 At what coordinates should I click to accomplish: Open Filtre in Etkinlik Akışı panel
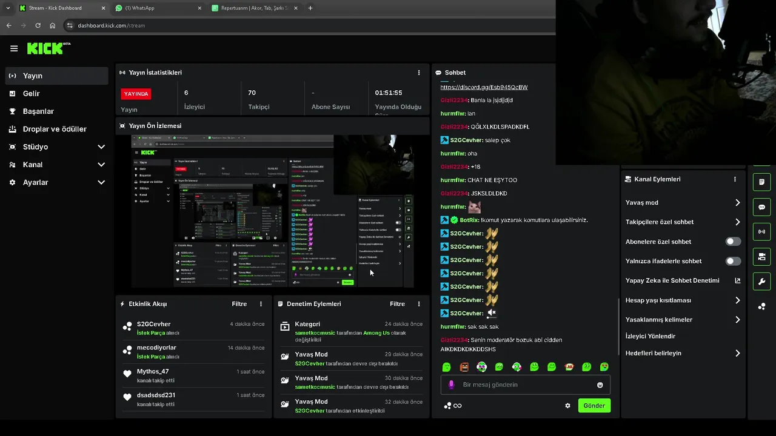(239, 304)
